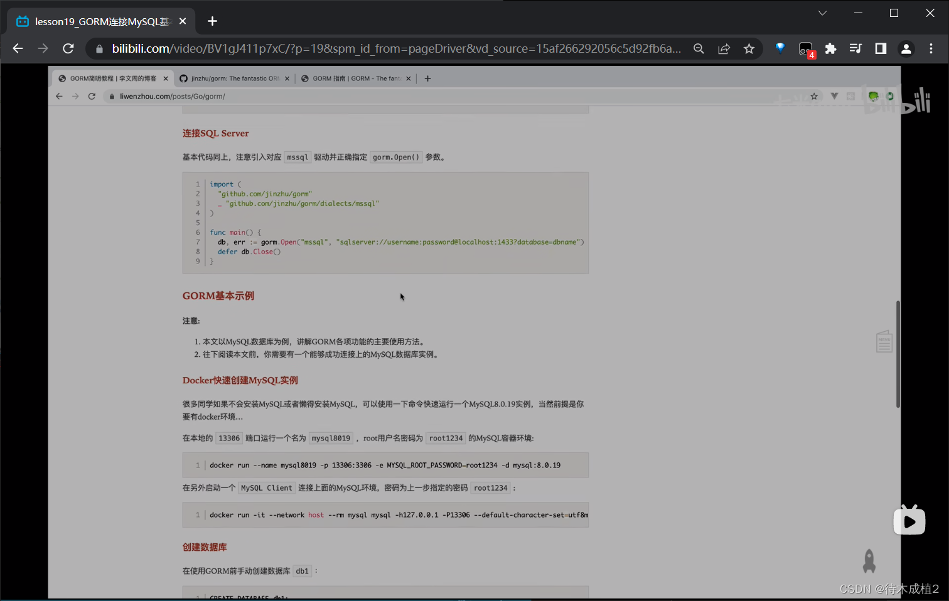The image size is (949, 601).
Task: Click back arrow in the inner browser
Action: pyautogui.click(x=59, y=96)
